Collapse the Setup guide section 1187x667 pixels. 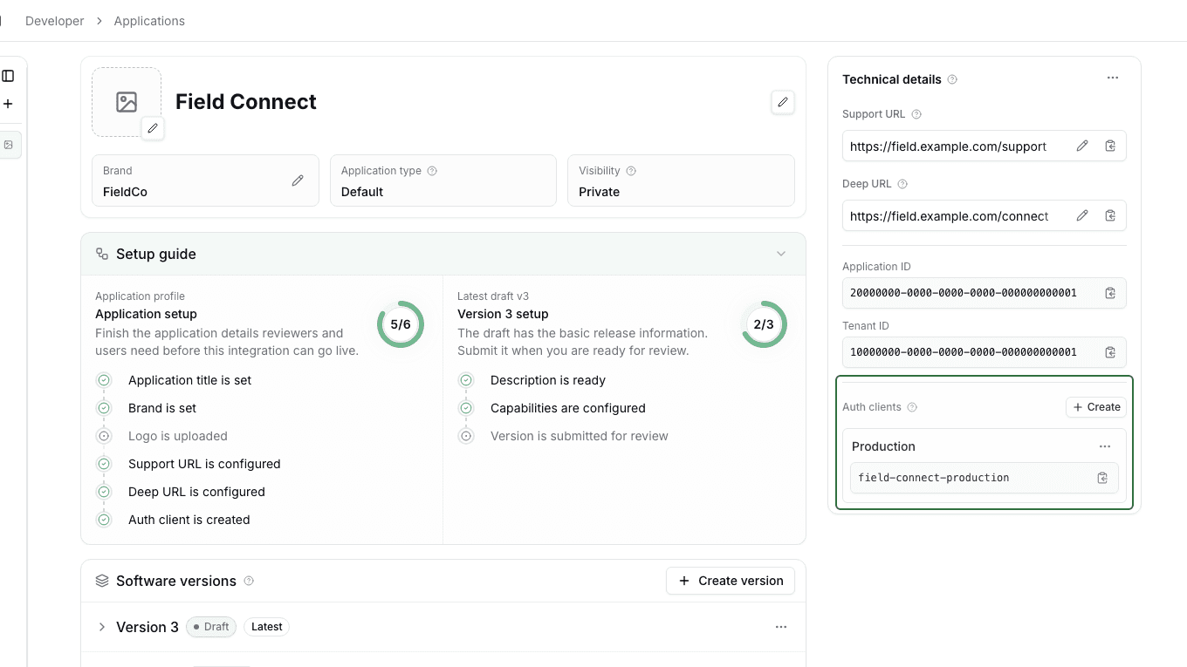tap(781, 254)
